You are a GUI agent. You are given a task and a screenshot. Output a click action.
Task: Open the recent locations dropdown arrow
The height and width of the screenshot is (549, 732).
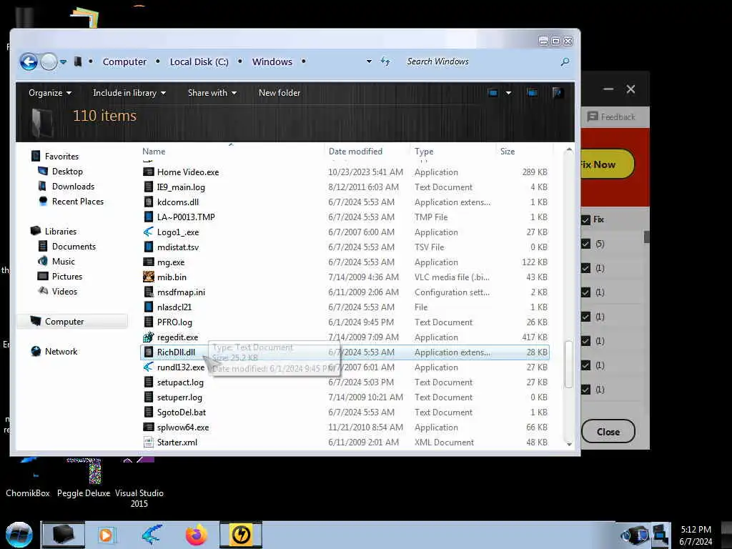pyautogui.click(x=63, y=61)
